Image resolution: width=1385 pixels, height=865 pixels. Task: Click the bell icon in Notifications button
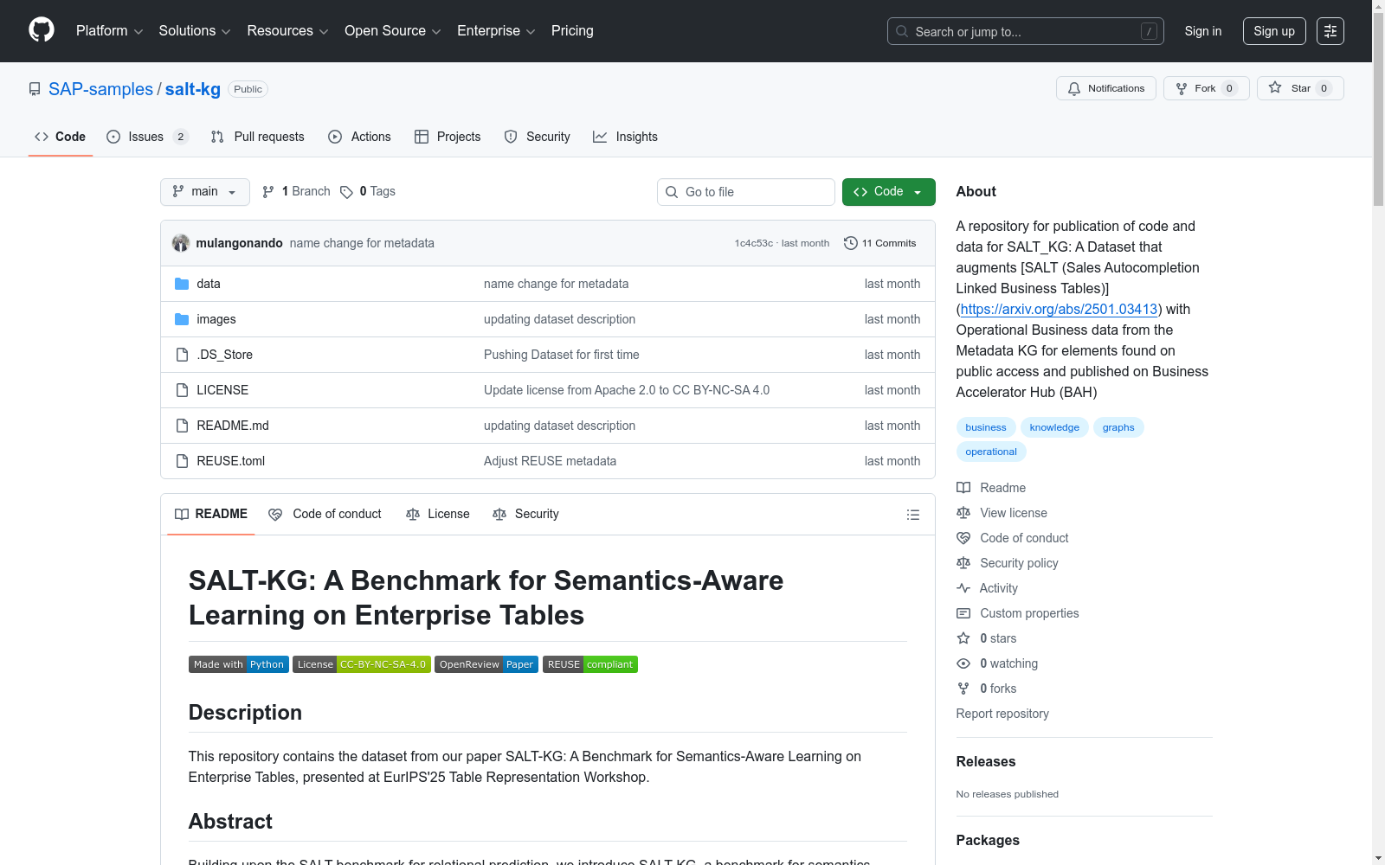click(1074, 88)
